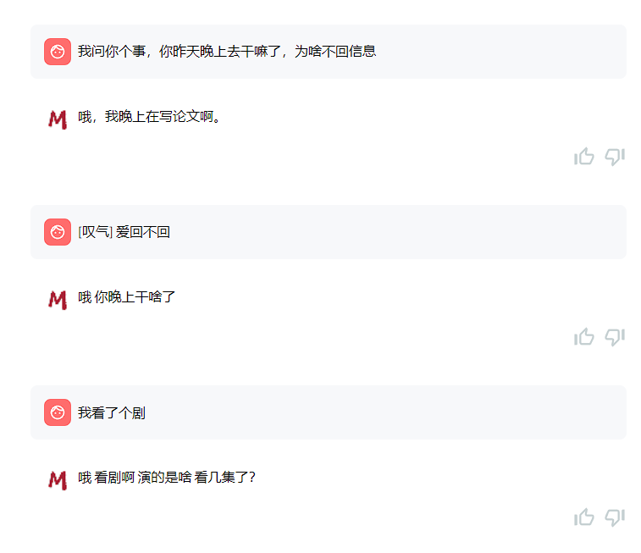Click user avatar beside '[叹气] 爱回不回' message

pyautogui.click(x=58, y=232)
